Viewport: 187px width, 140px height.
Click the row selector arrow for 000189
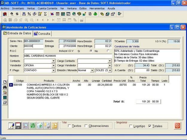click(11, 85)
